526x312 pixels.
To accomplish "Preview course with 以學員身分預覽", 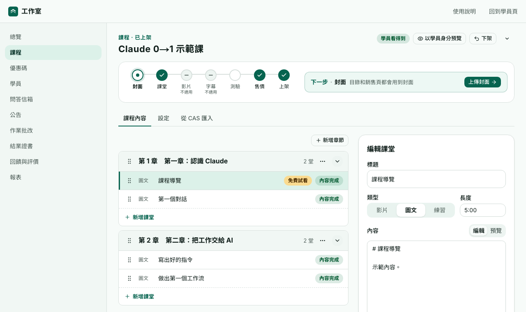I will (439, 39).
